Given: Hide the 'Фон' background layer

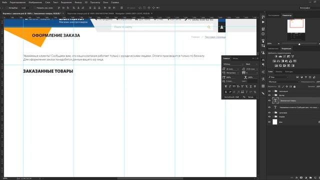Looking at the screenshot, I should tap(269, 122).
